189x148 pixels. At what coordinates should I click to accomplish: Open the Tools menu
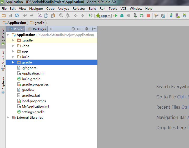pyautogui.click(x=113, y=9)
